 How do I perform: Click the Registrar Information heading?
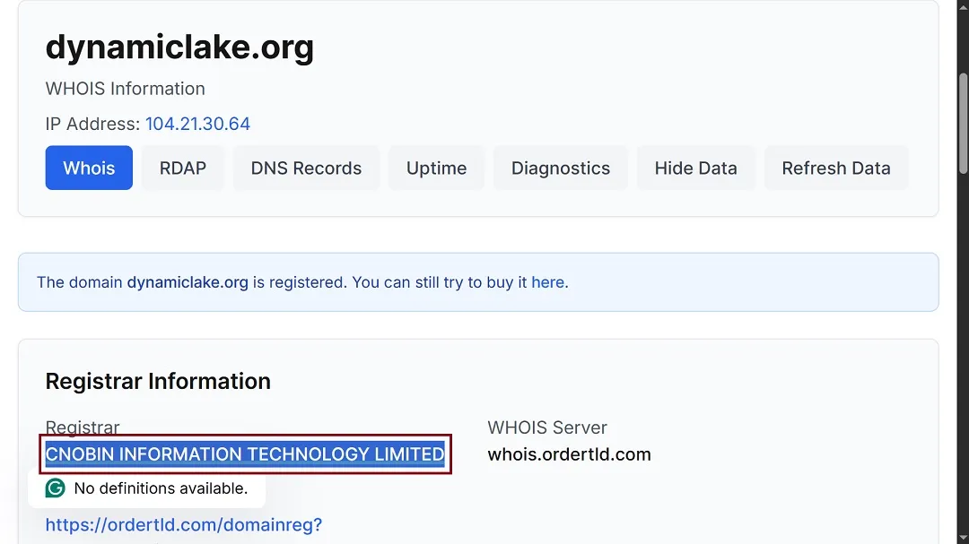click(x=158, y=381)
